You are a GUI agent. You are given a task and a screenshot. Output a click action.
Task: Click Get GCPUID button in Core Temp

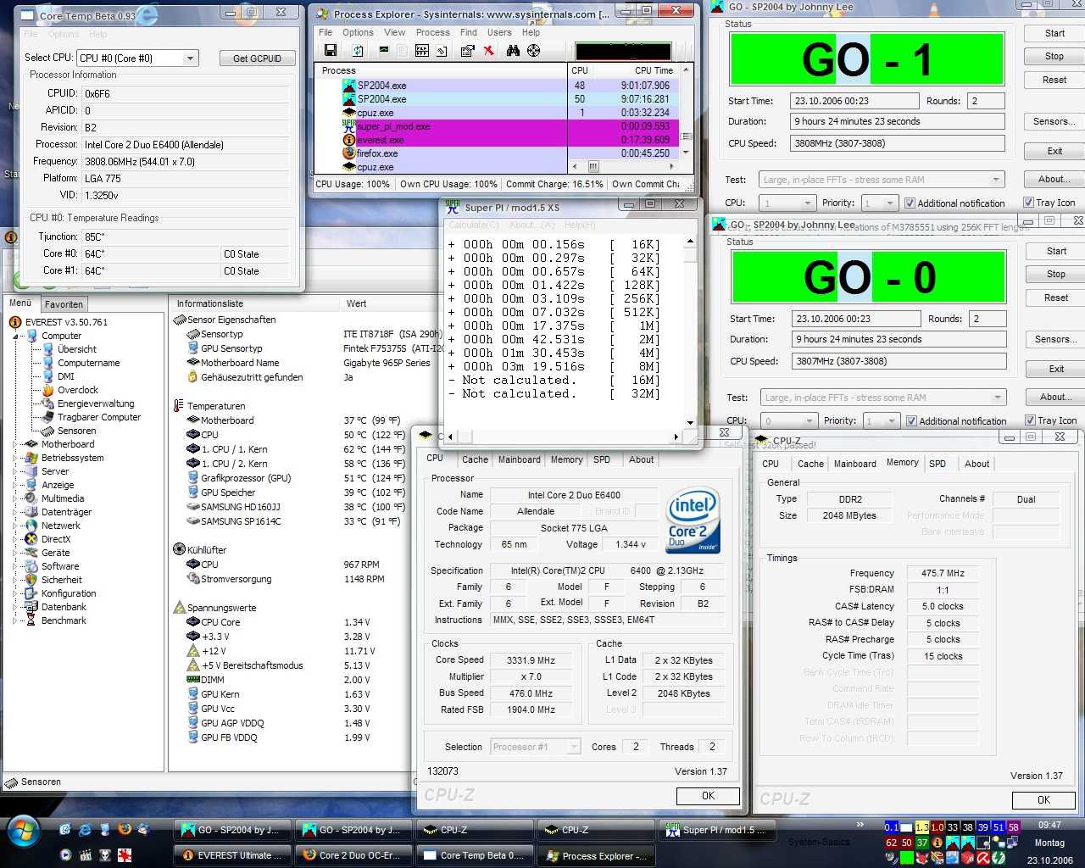(x=257, y=58)
